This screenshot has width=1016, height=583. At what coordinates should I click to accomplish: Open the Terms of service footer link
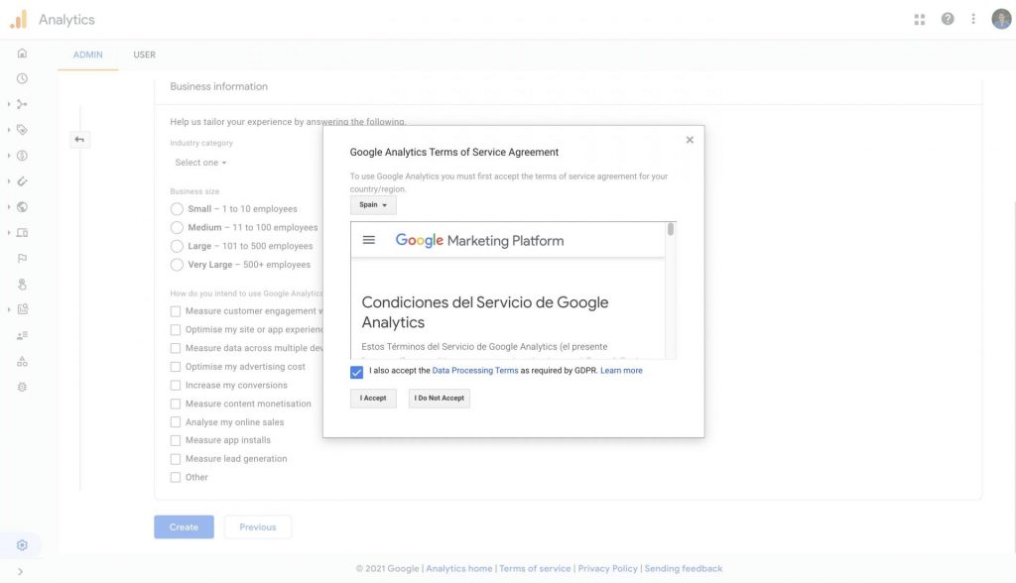pyautogui.click(x=535, y=569)
